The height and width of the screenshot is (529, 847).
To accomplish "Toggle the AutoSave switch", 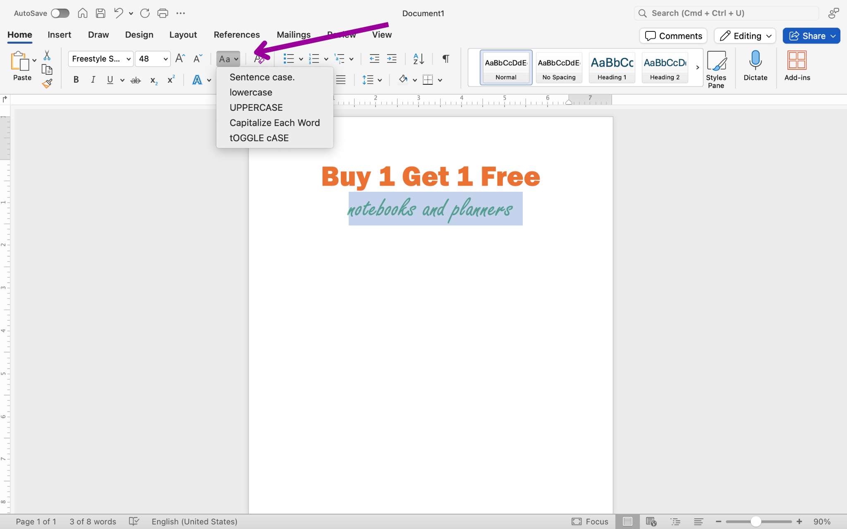I will click(x=60, y=13).
